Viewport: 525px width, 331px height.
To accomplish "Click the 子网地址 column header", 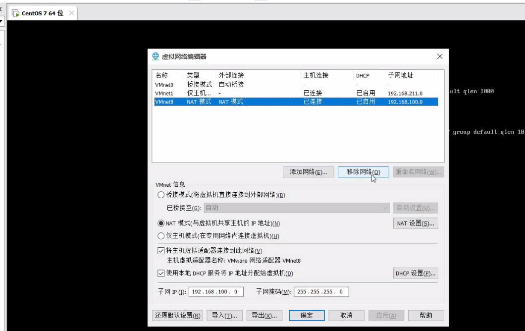I will [412, 75].
